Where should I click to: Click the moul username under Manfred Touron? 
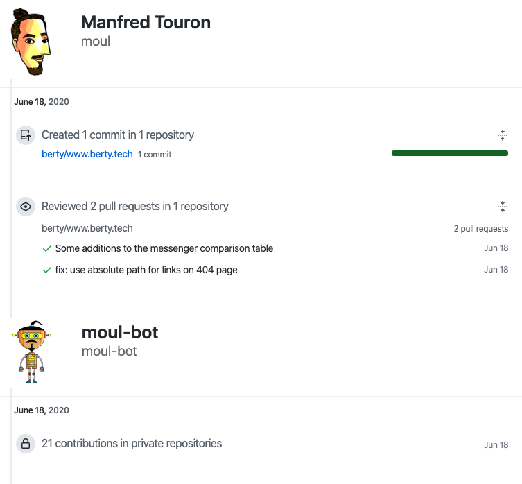(96, 42)
